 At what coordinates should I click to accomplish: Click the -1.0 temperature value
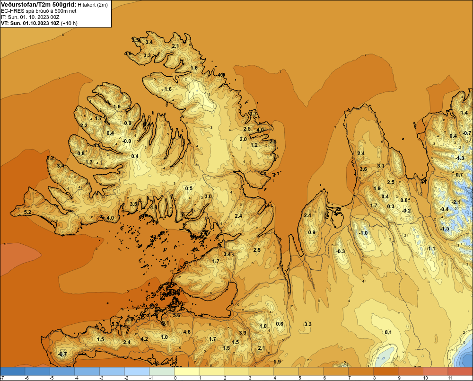tap(363, 233)
